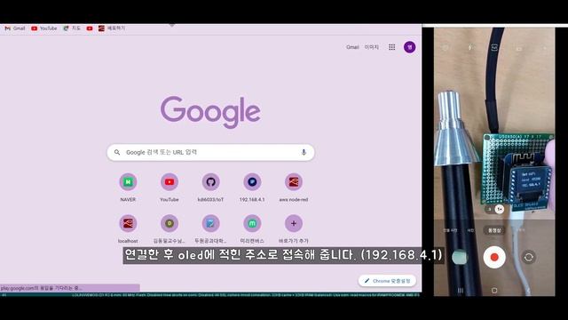Open the 두원공과대학 shortcut tile

click(x=210, y=228)
